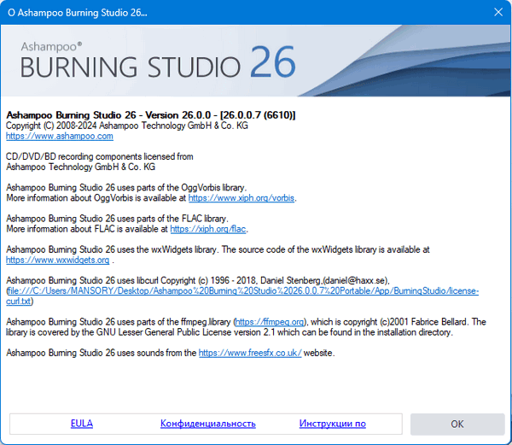Click the libcurl Daniel Stenberg copyright line
The height and width of the screenshot is (445, 512).
coord(198,281)
